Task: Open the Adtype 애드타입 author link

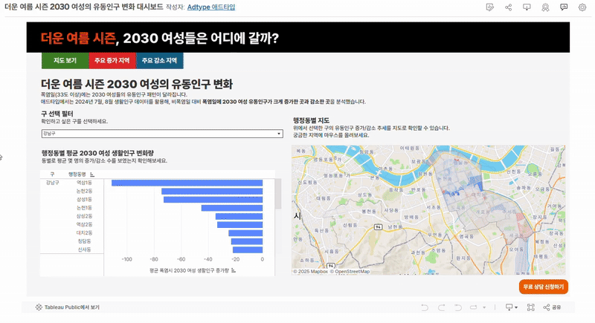Action: click(211, 7)
